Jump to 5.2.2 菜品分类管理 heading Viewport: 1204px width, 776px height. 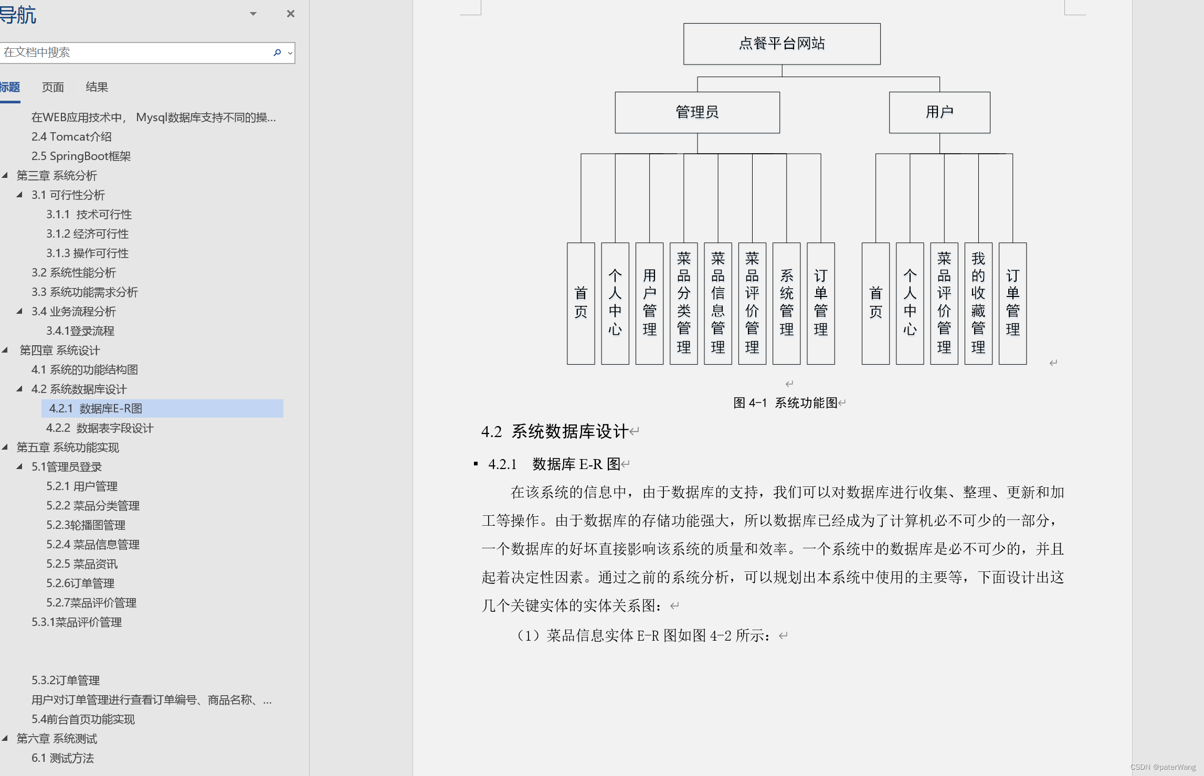[x=93, y=505]
